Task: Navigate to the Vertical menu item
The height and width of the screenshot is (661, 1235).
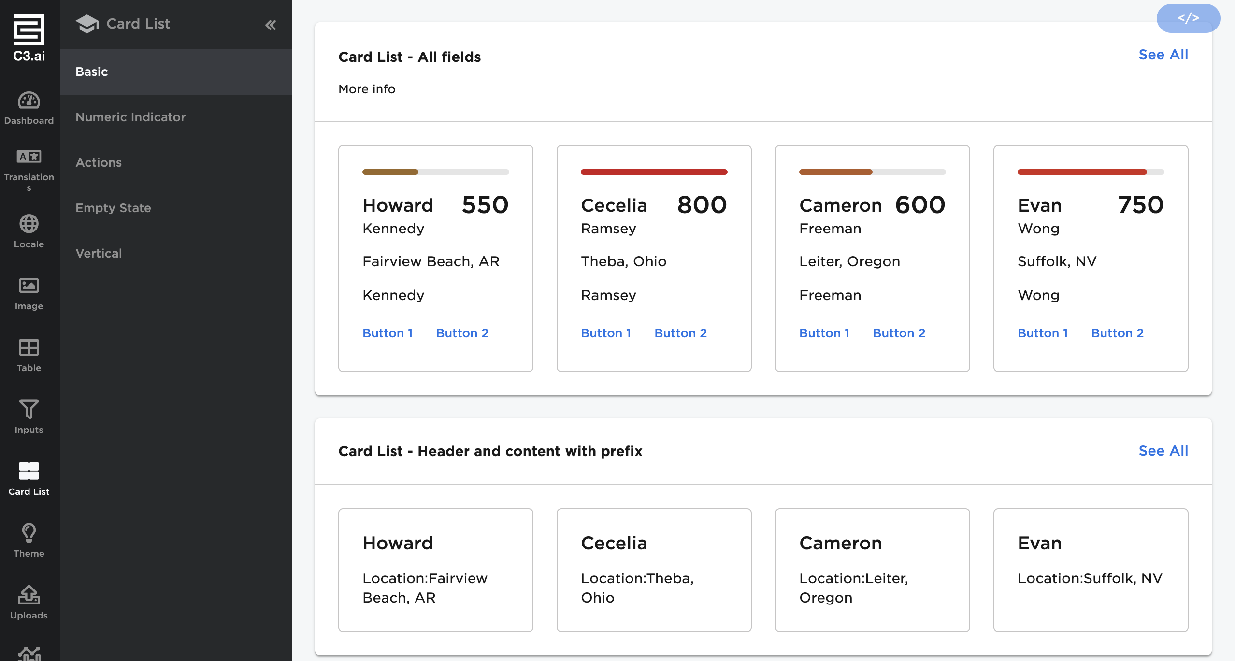Action: point(99,253)
